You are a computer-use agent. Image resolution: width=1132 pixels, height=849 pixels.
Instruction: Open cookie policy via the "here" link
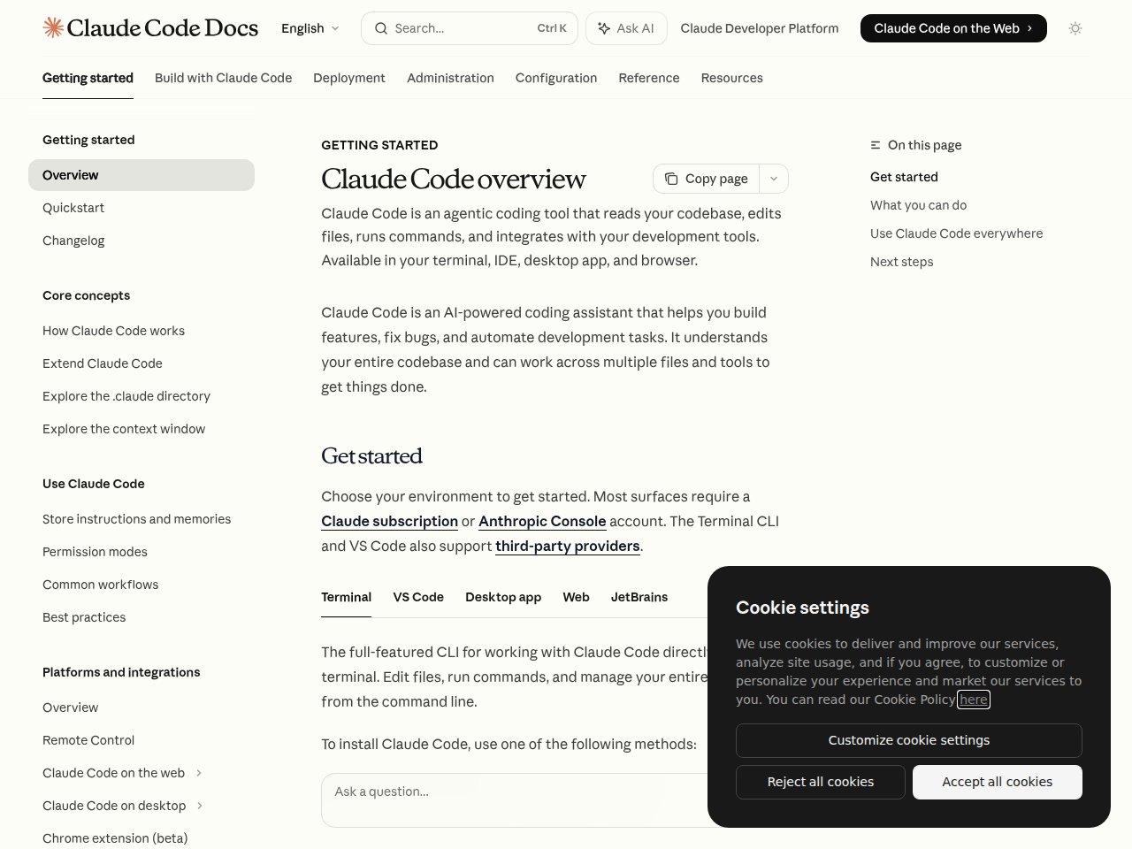[973, 700]
